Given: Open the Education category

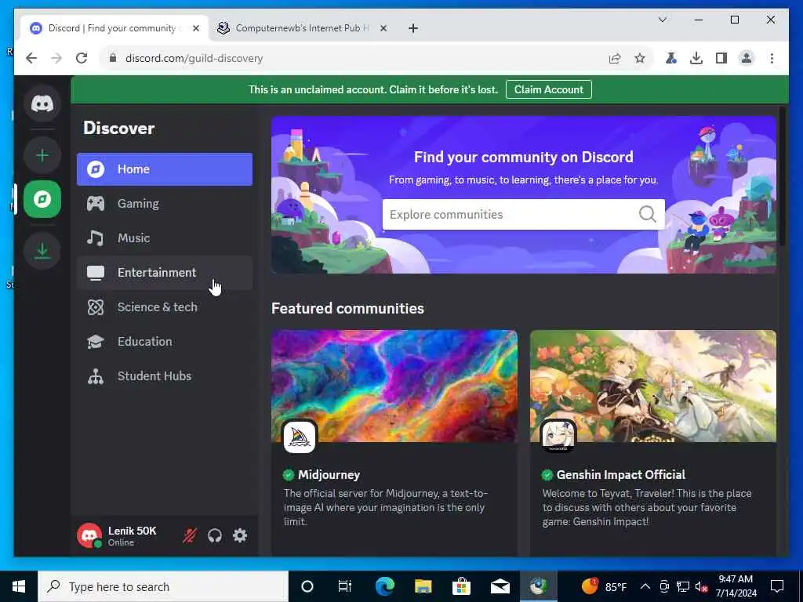Looking at the screenshot, I should [x=165, y=341].
